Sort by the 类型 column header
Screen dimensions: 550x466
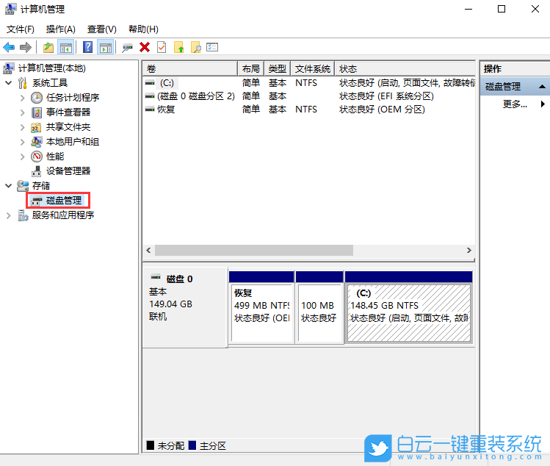coord(277,68)
